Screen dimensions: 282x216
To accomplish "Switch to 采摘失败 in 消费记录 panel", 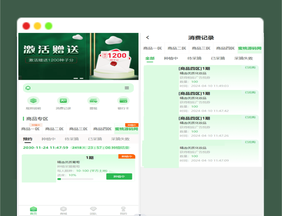I will [243, 58].
